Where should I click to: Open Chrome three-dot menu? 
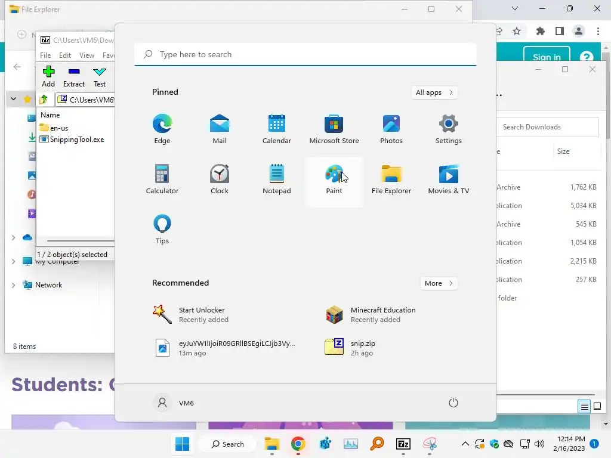tap(598, 31)
